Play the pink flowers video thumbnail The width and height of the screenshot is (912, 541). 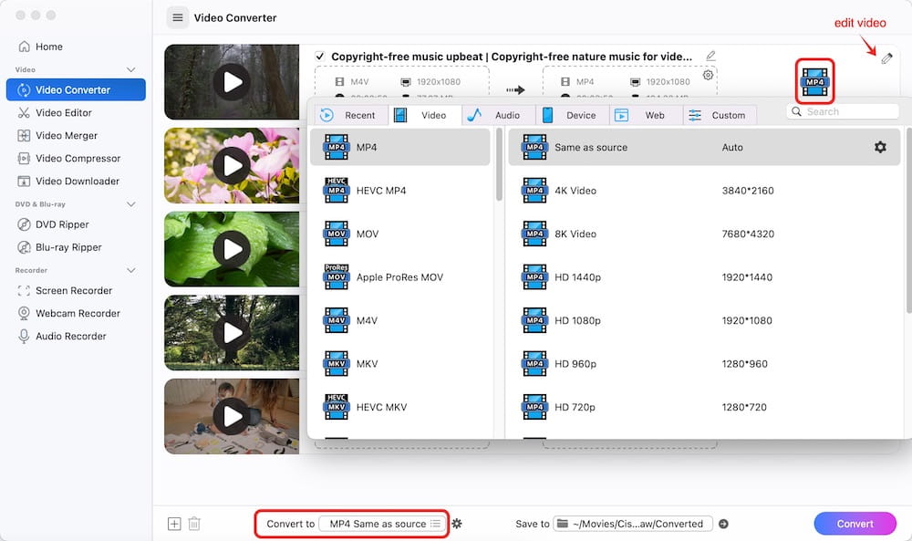click(x=232, y=166)
